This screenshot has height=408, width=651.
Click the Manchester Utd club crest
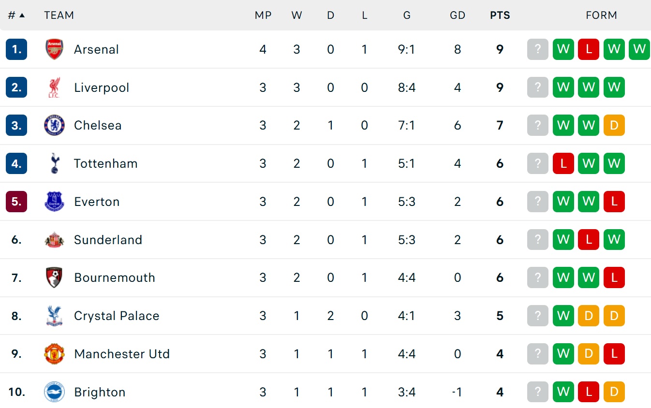click(x=54, y=354)
